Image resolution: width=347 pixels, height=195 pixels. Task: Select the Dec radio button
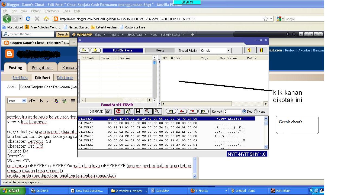pos(244,111)
